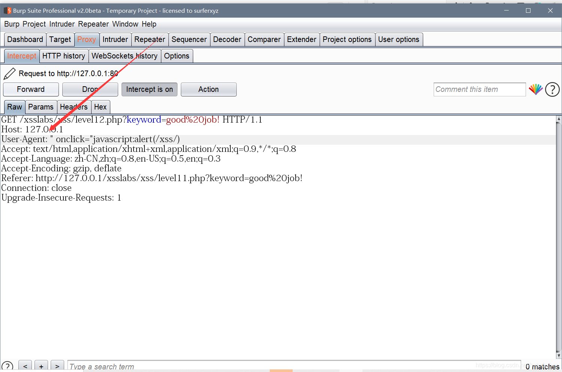Switch to the Repeater tool tab
This screenshot has width=562, height=372.
pyautogui.click(x=150, y=39)
